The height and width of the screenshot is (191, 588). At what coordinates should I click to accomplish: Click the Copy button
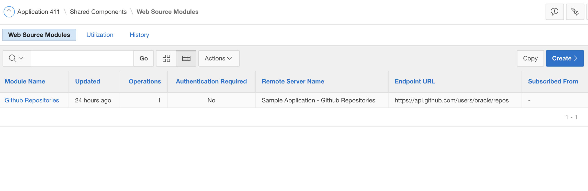530,58
